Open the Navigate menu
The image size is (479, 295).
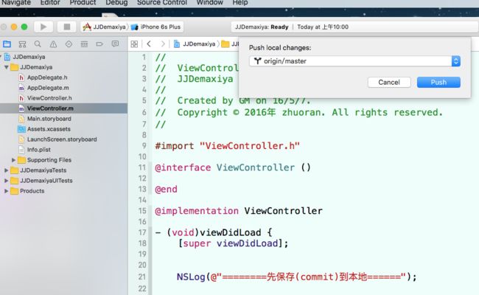tap(16, 3)
